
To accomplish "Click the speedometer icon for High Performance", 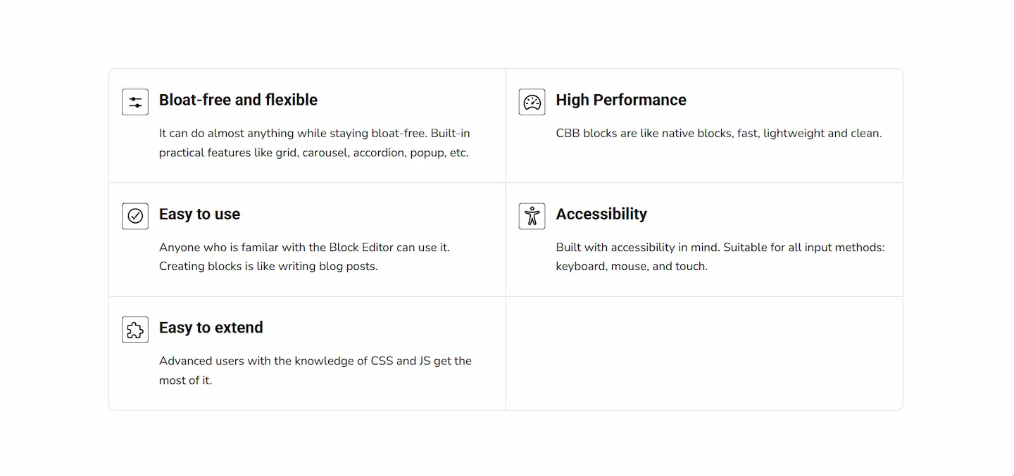I will [x=532, y=102].
